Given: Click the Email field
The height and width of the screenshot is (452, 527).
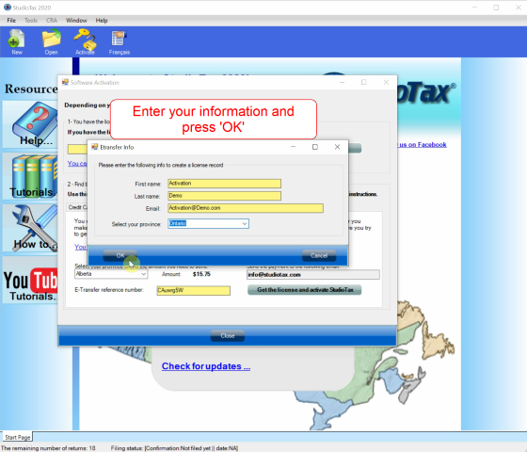Looking at the screenshot, I should 246,208.
